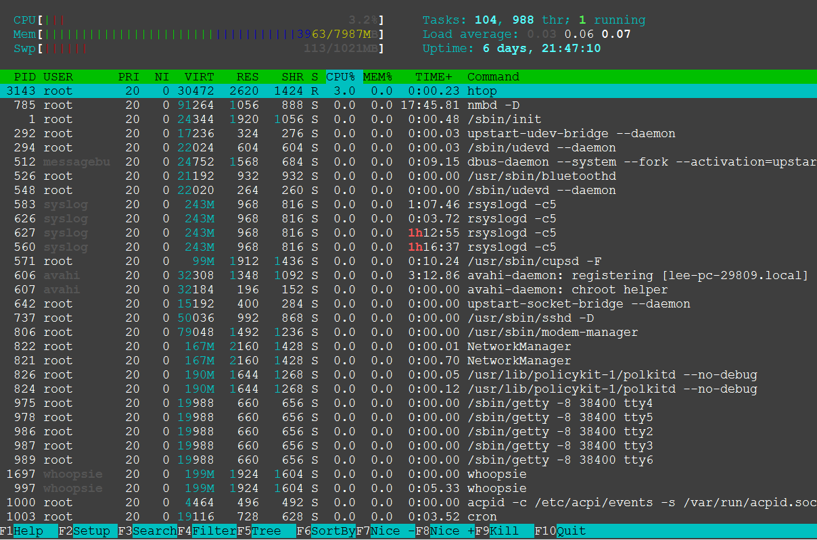817x540 pixels.
Task: Select the getty tty6 process row
Action: click(x=408, y=460)
